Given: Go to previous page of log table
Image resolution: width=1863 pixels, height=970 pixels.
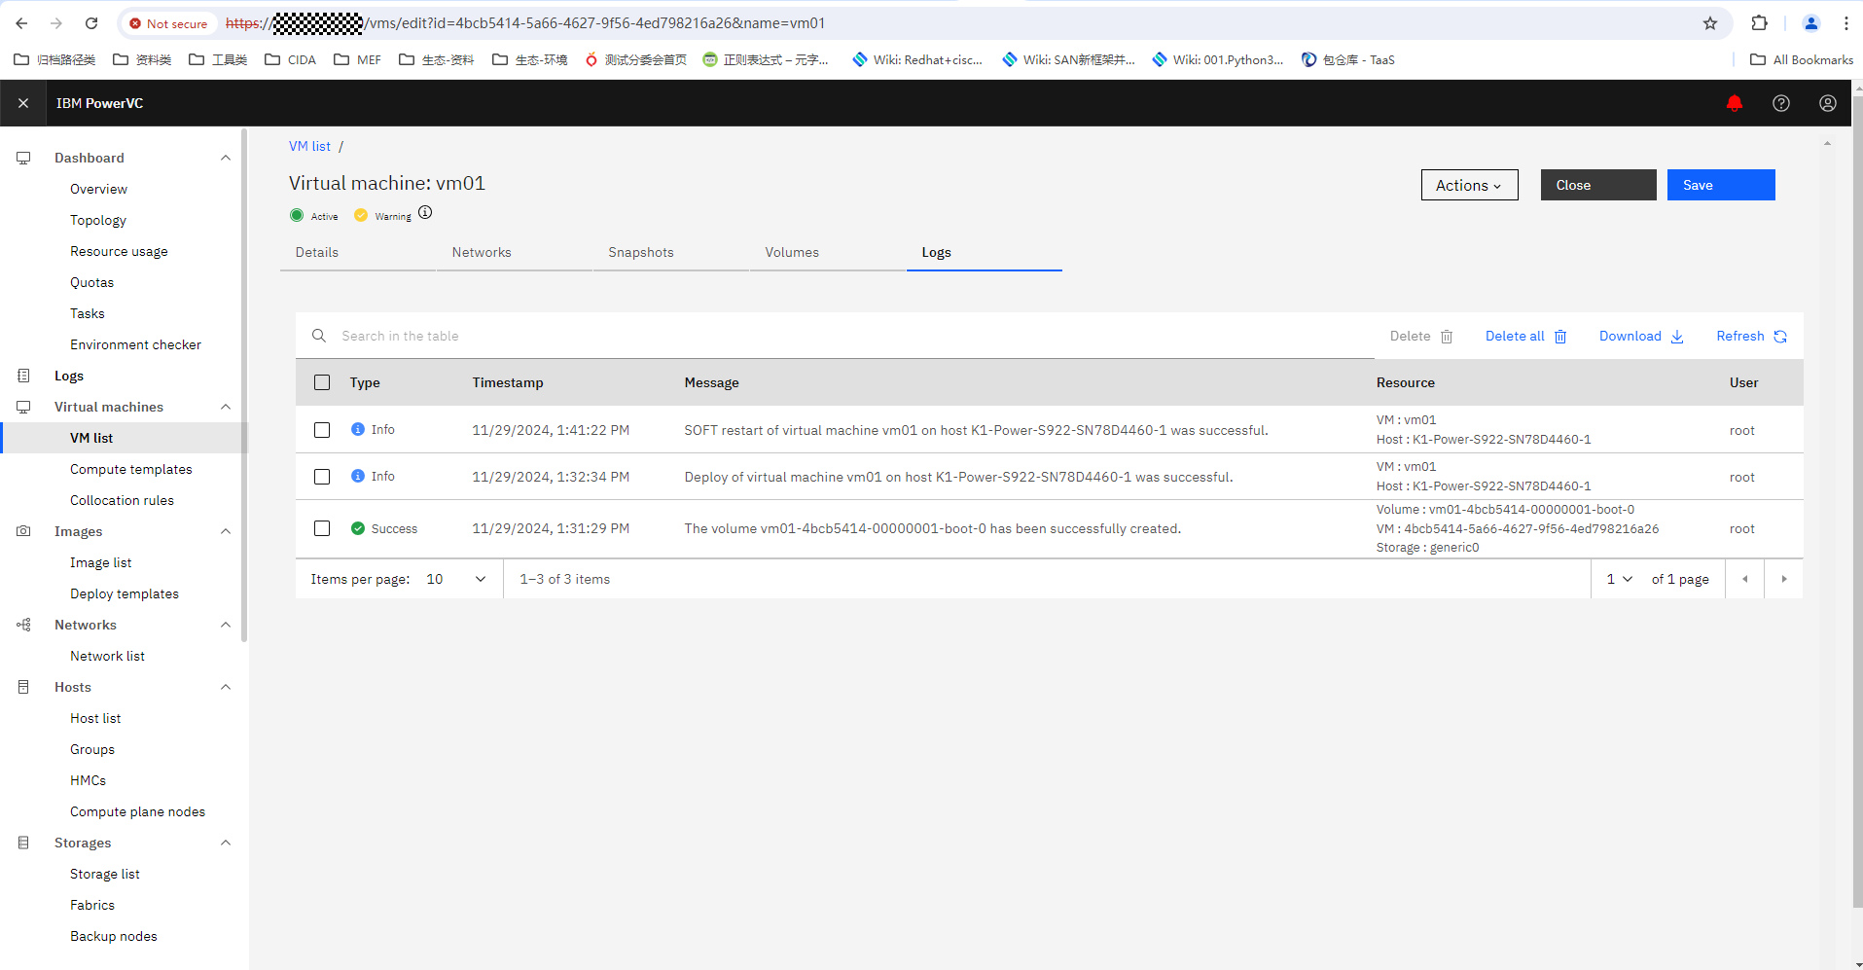Looking at the screenshot, I should (1745, 579).
